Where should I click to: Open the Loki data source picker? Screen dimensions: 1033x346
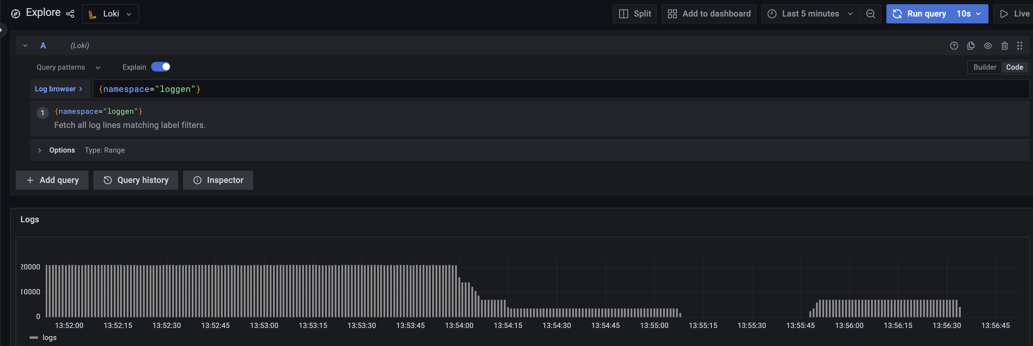[x=110, y=13]
